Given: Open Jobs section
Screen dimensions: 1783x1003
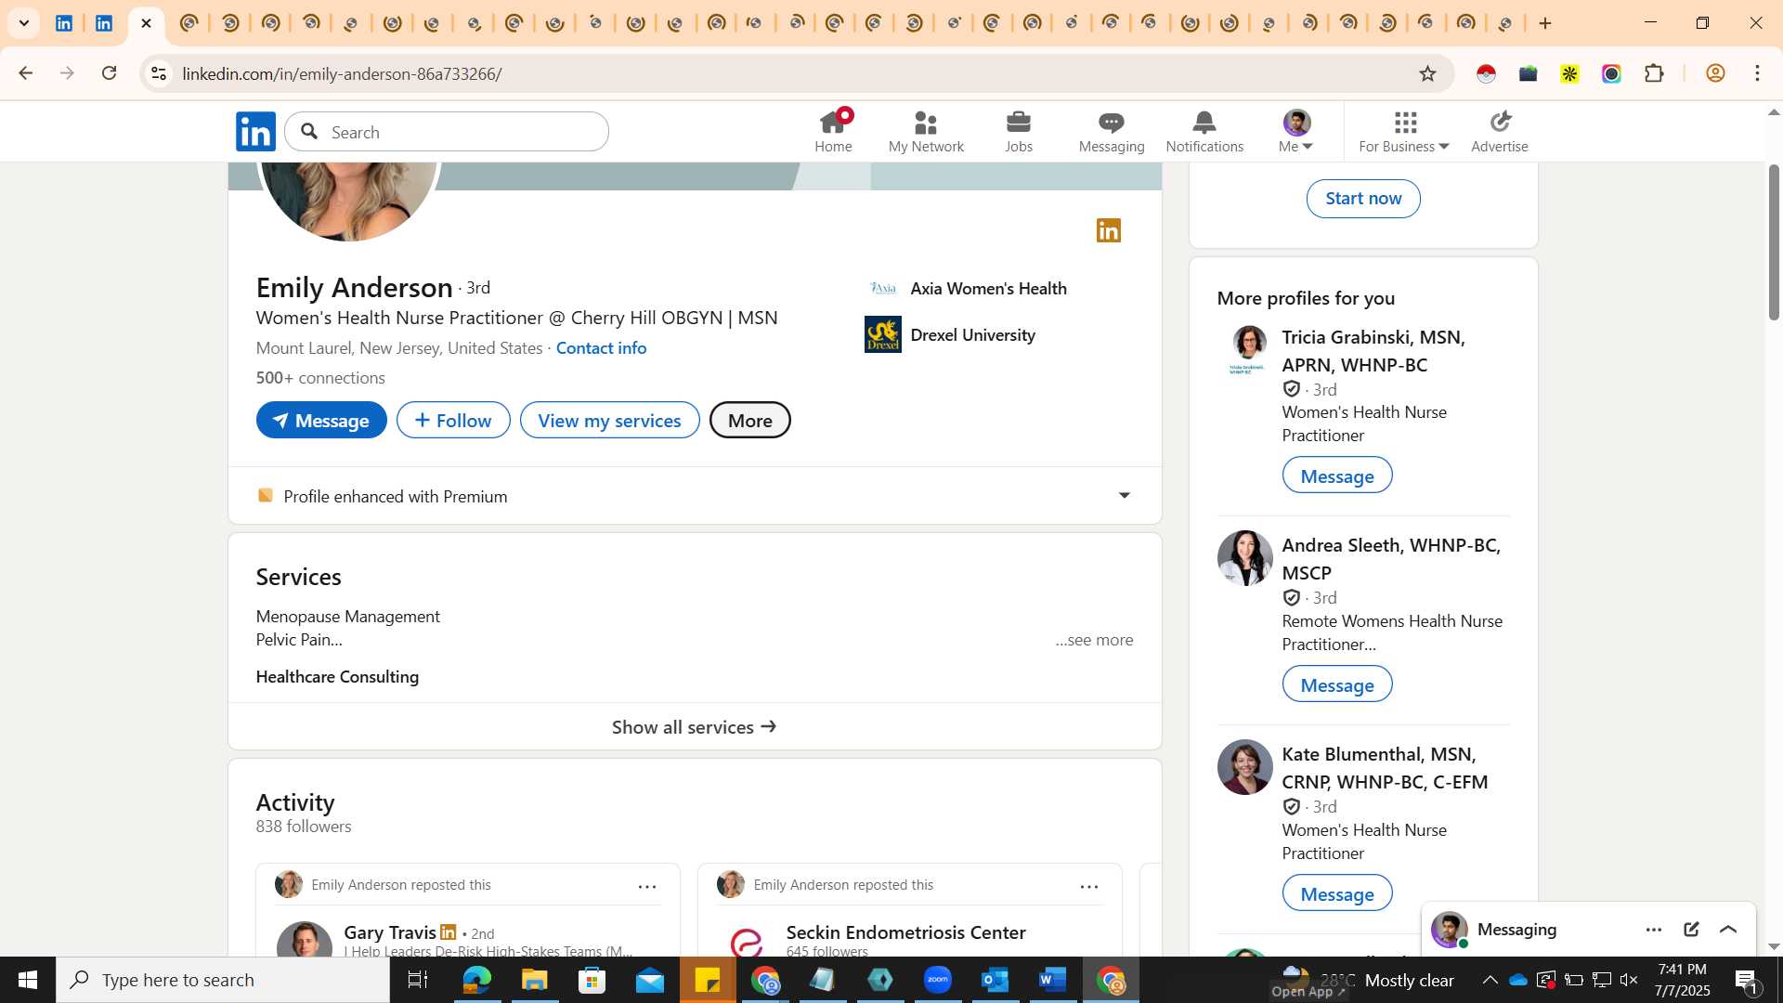Looking at the screenshot, I should pos(1019,131).
